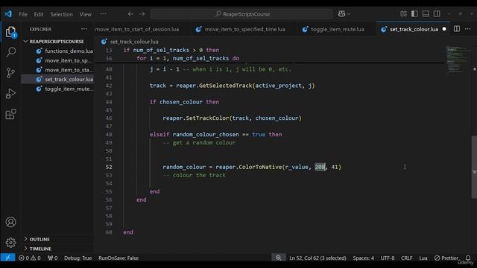This screenshot has height=268, width=477.
Task: Click the sticky scroll 'for i = 1' line
Action: click(188, 58)
